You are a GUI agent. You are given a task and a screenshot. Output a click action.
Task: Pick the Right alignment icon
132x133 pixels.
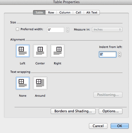pyautogui.click(x=58, y=51)
